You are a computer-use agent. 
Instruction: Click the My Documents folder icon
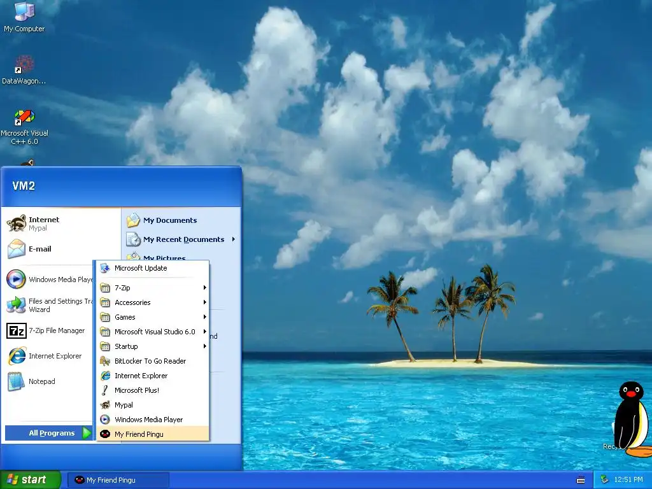click(x=134, y=220)
